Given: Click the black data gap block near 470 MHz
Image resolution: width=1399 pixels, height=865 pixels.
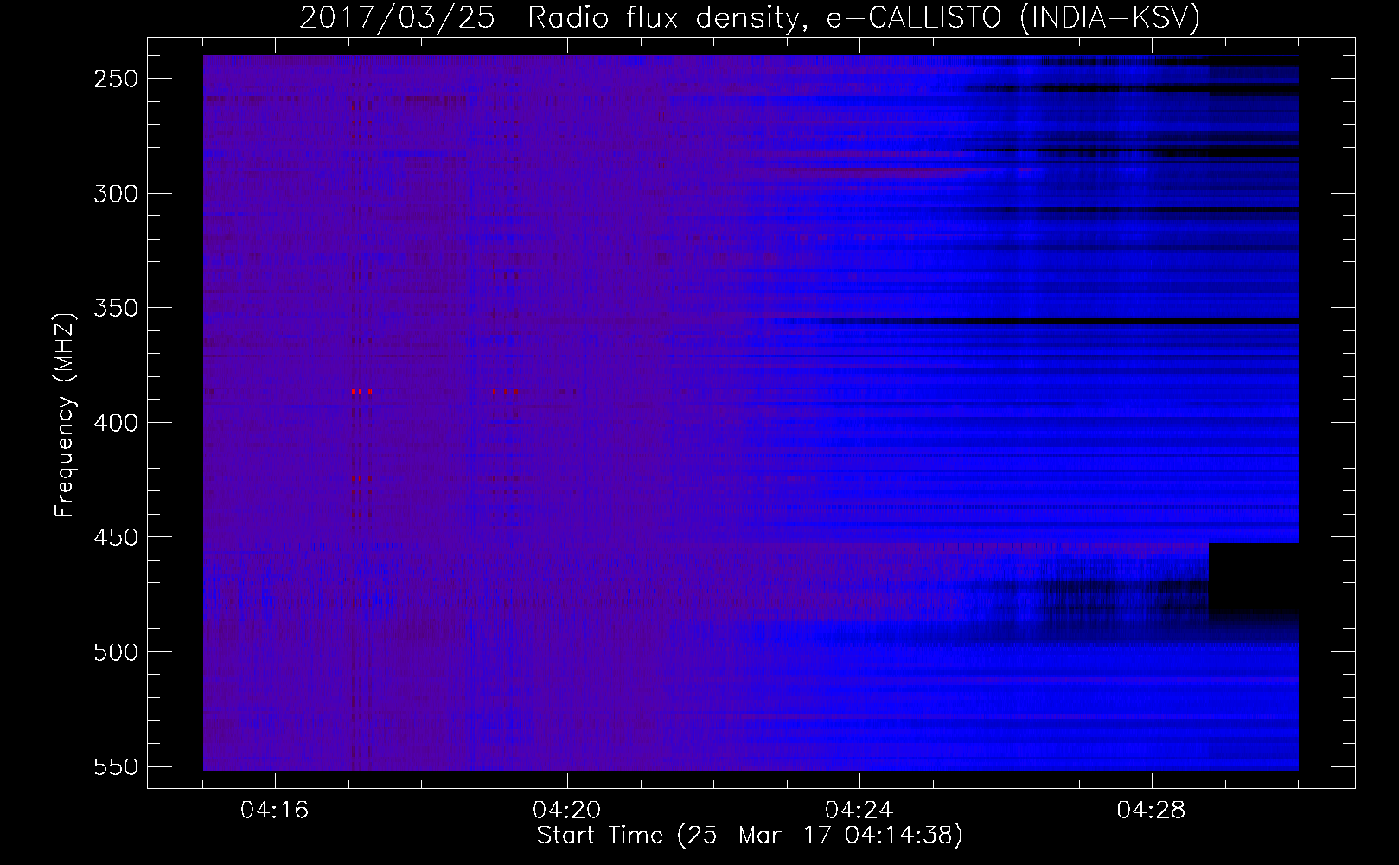Looking at the screenshot, I should point(1253,578).
